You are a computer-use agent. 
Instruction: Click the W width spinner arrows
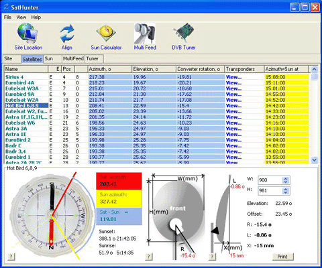286,180
